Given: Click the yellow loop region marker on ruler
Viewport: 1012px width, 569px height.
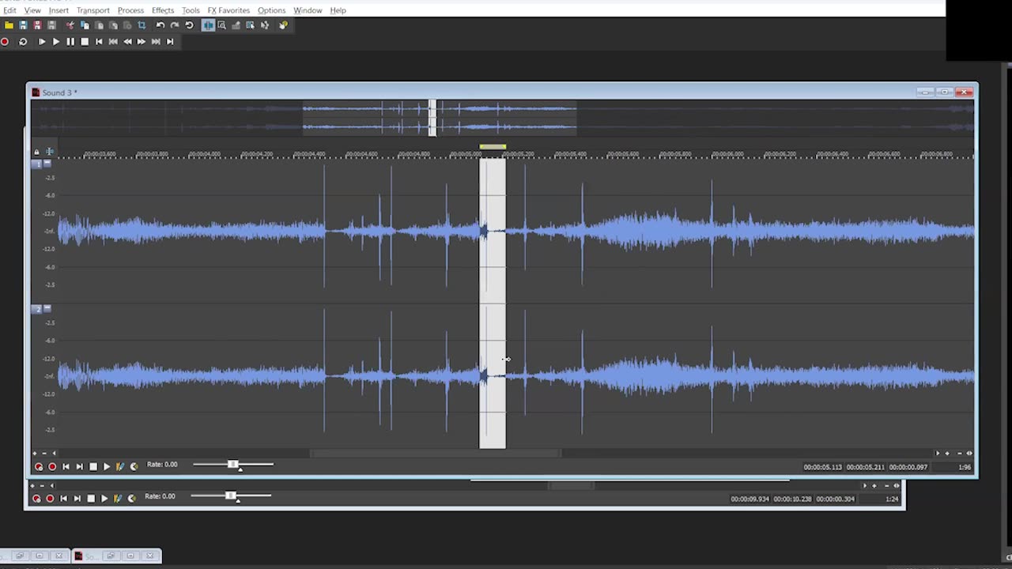Looking at the screenshot, I should (493, 146).
